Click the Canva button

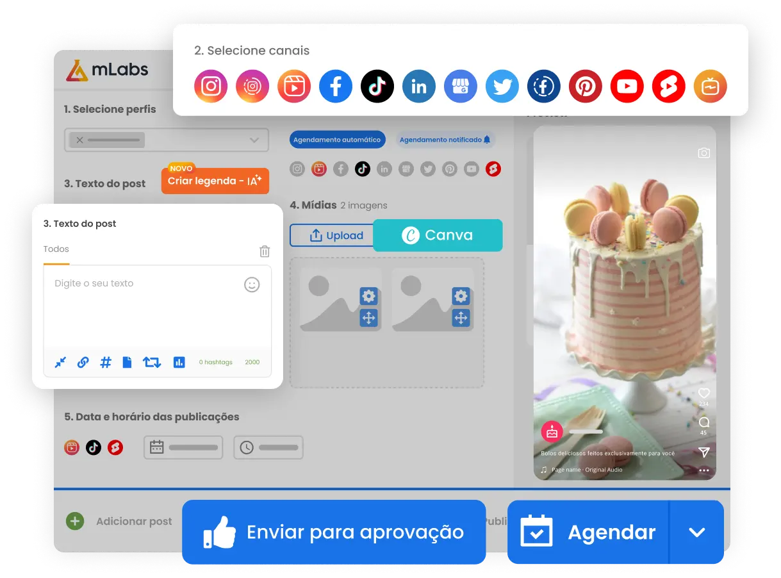click(438, 235)
